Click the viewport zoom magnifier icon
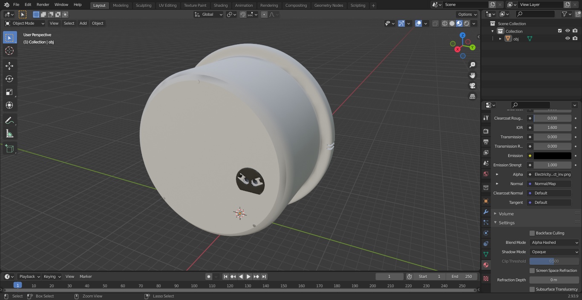The width and height of the screenshot is (582, 300). coord(473,65)
